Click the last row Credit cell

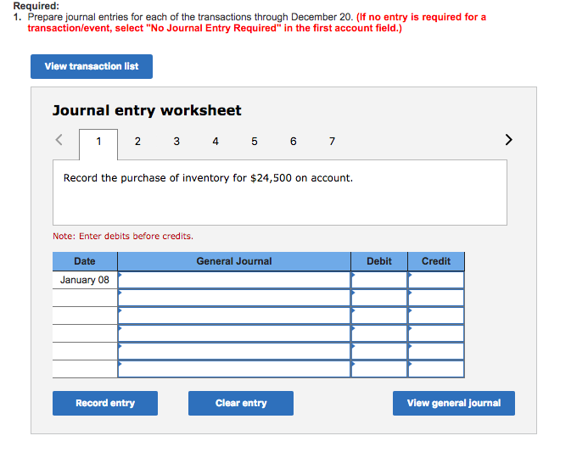(436, 369)
